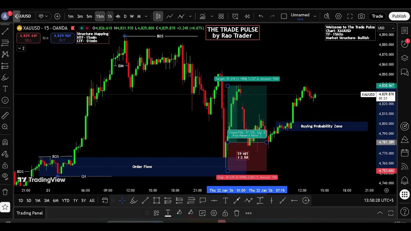Toggle Magnet mode in left sidebar
Image resolution: width=411 pixels, height=231 pixels.
5,142
